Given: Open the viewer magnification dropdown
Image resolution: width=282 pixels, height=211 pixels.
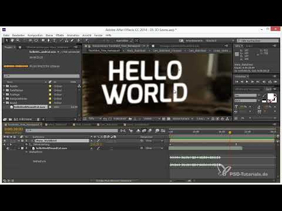Looking at the screenshot, I should click(95, 119).
